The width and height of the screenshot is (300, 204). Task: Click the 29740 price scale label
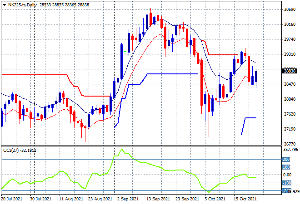pos(290,39)
